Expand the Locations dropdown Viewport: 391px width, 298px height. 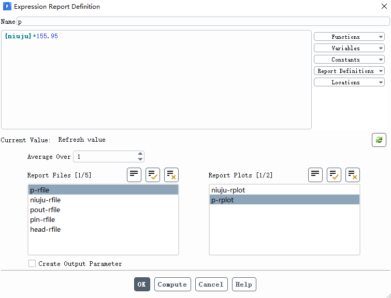[349, 82]
